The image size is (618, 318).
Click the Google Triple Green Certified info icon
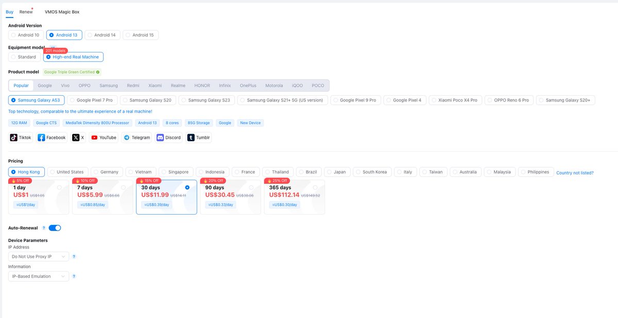click(98, 72)
